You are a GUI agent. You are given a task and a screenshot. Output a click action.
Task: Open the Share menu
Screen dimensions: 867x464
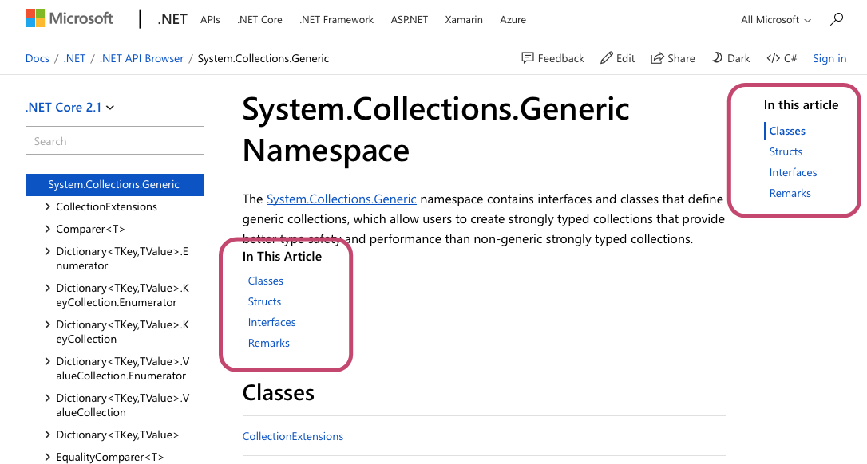[673, 58]
